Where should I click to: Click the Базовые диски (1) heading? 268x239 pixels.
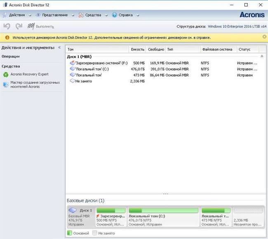point(85,201)
